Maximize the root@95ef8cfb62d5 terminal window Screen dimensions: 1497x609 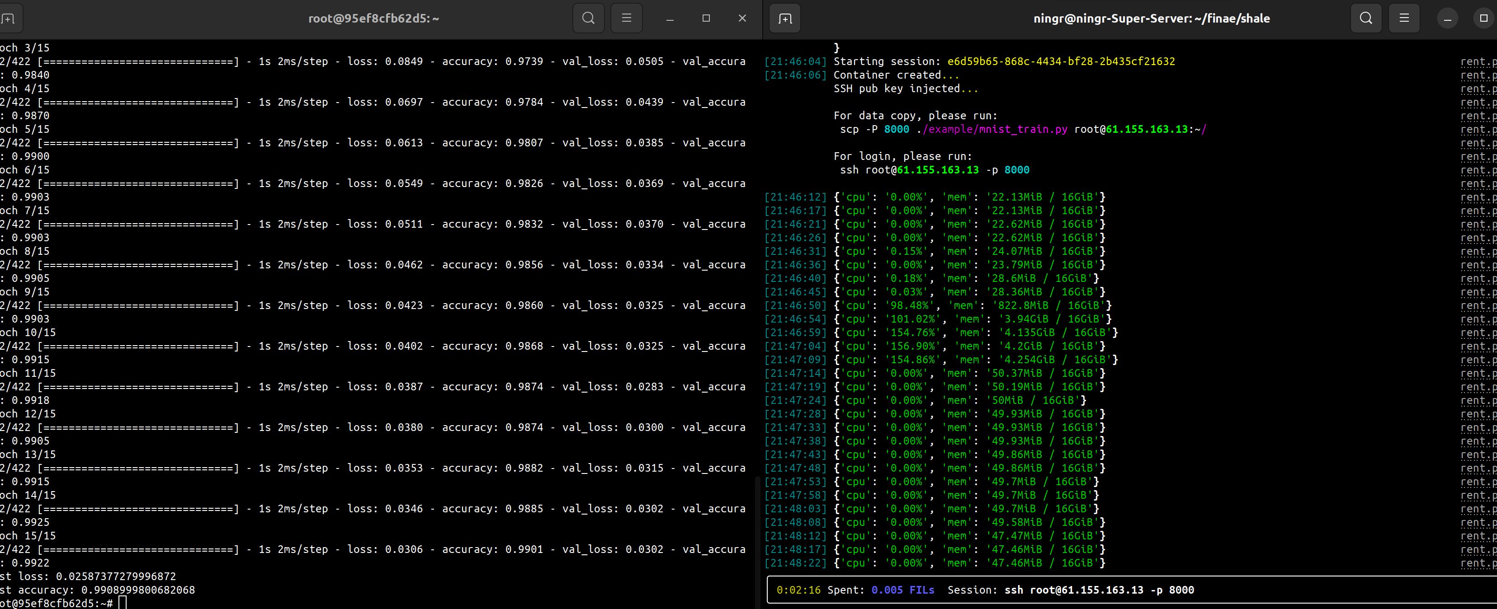706,19
